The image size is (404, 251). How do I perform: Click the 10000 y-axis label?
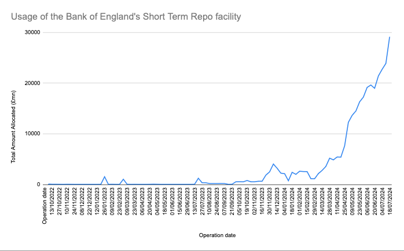(x=32, y=134)
